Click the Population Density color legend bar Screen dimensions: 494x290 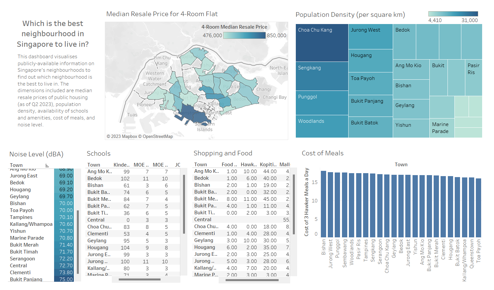[x=453, y=14]
